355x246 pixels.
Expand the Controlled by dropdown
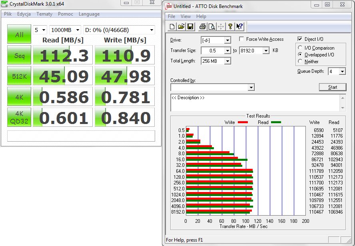click(251, 88)
